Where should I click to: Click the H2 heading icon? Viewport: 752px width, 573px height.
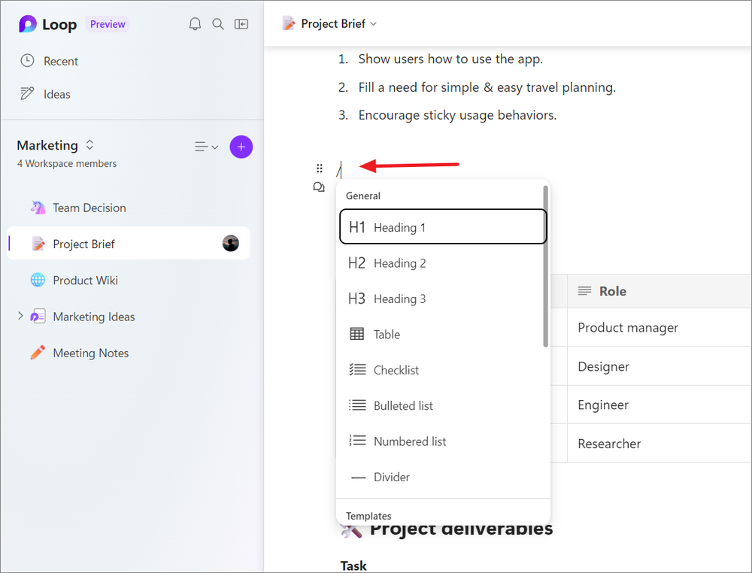357,262
